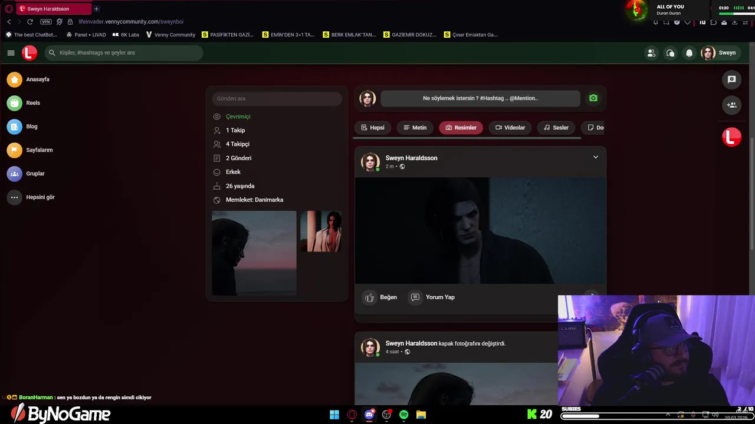Open the dark-haired character post image
Viewport: 755px width, 424px height.
(x=480, y=231)
